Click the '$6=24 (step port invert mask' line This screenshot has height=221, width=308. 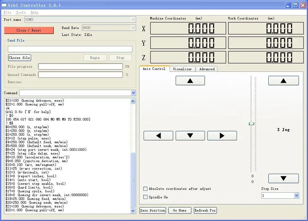(46, 150)
